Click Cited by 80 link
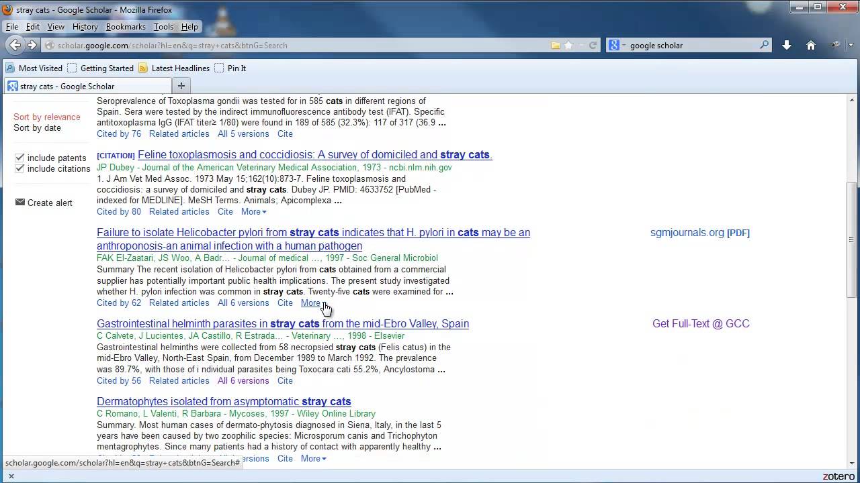860x483 pixels. pos(119,211)
